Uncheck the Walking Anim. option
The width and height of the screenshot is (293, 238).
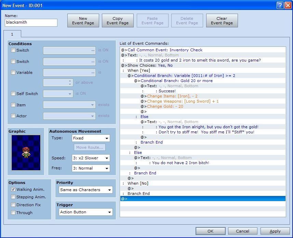13,189
